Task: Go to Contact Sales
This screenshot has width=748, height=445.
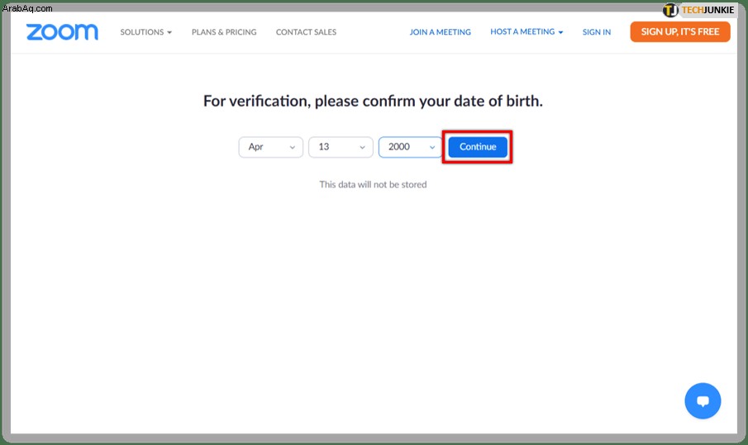Action: tap(306, 32)
